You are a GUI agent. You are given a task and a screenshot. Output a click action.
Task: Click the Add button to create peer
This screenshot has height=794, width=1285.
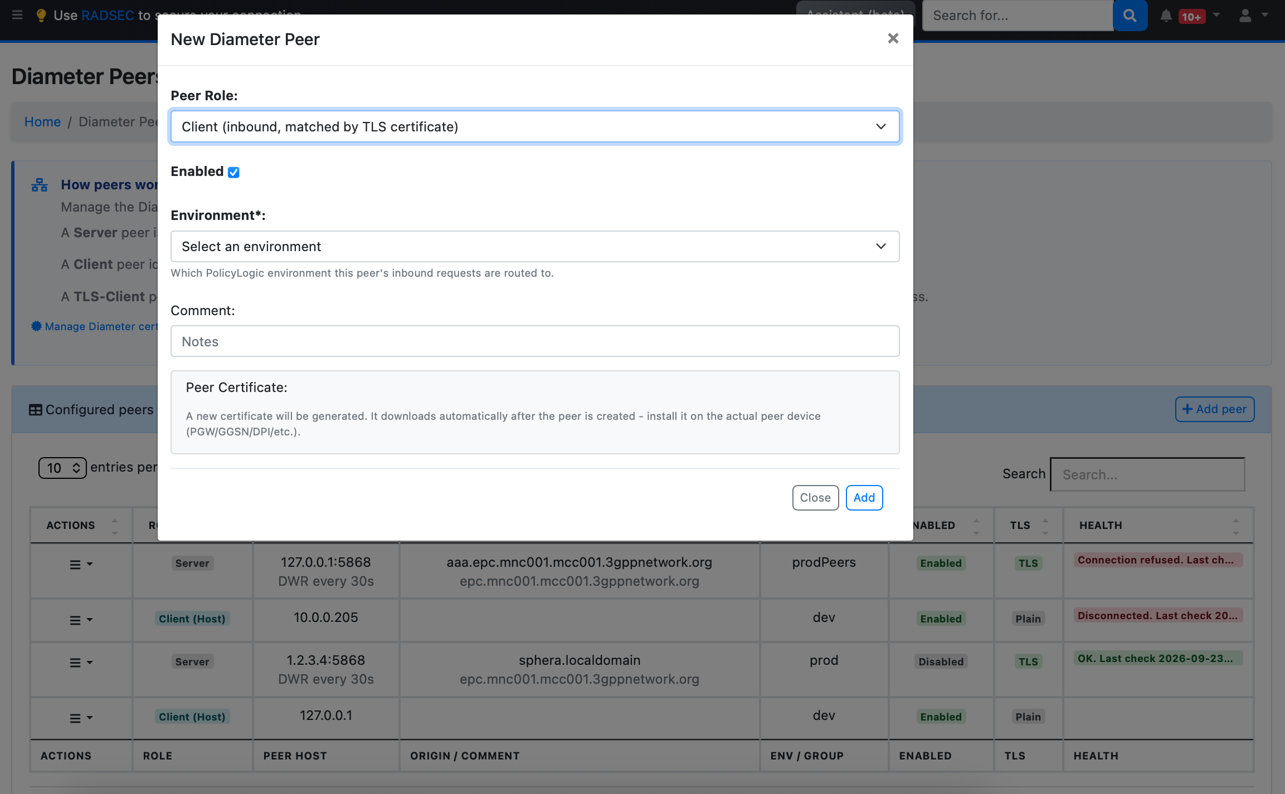(864, 497)
